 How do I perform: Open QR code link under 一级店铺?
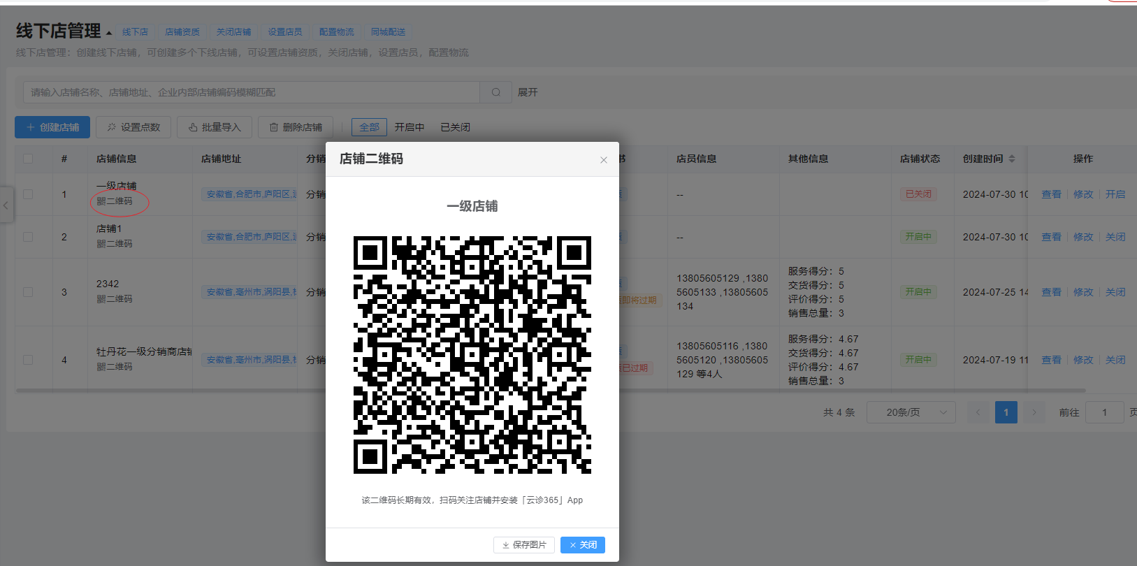pos(115,201)
